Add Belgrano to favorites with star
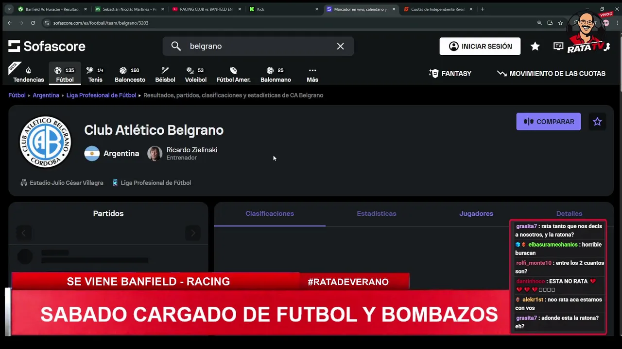This screenshot has width=622, height=349. coord(597,122)
